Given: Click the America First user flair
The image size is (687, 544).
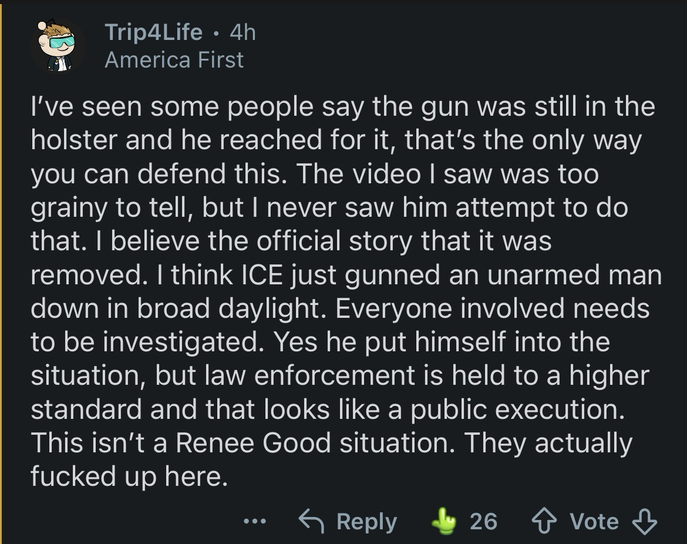Looking at the screenshot, I should 174,60.
